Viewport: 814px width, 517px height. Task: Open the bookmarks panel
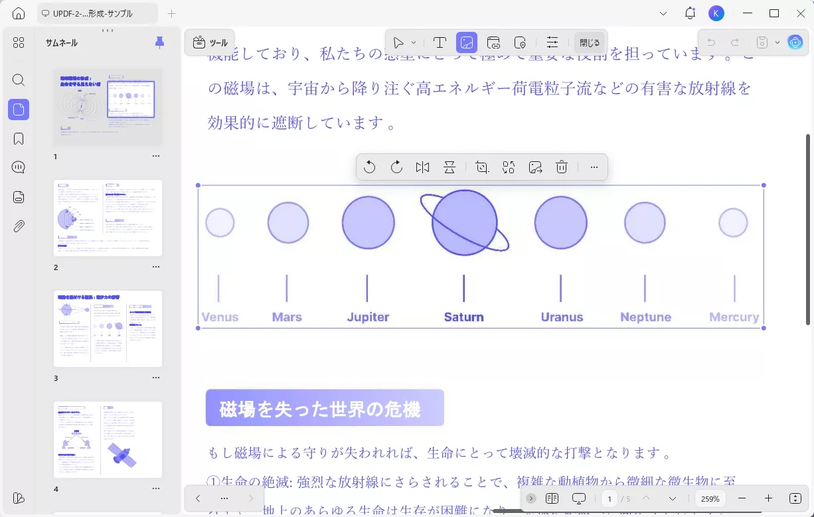18,139
